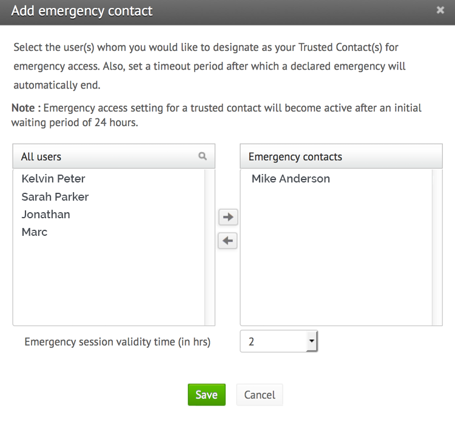Select Kelvin Peter from All users
Viewport: 455px width, 428px height.
(x=53, y=179)
